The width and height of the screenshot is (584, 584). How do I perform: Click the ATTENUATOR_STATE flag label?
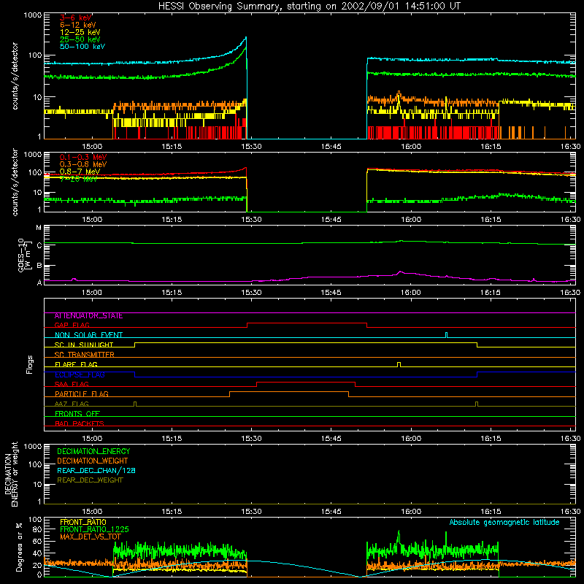[x=88, y=316]
